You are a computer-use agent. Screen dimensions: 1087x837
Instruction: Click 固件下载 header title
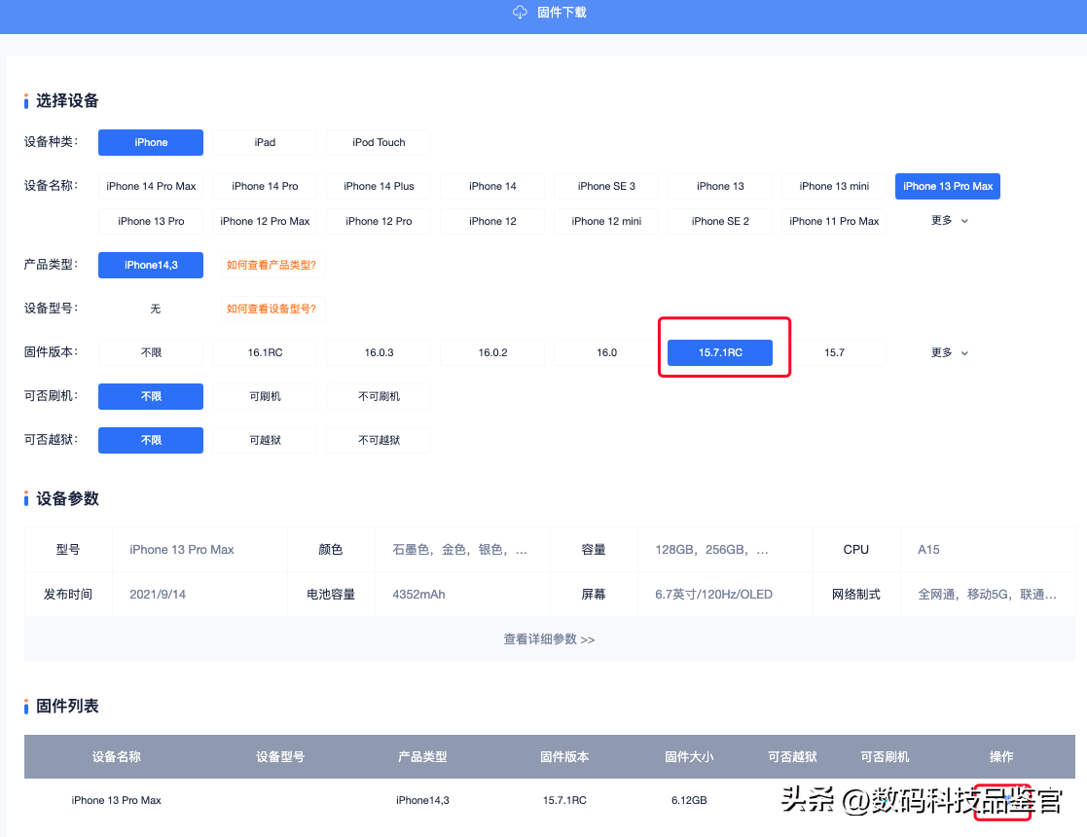click(562, 12)
